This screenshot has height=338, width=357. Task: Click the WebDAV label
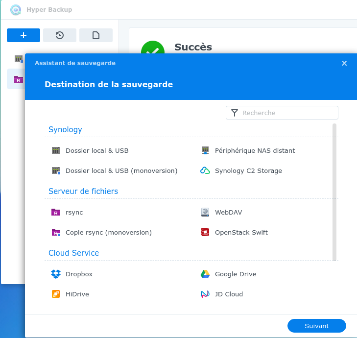click(x=229, y=212)
